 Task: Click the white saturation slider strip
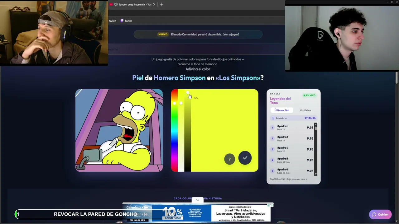181,130
